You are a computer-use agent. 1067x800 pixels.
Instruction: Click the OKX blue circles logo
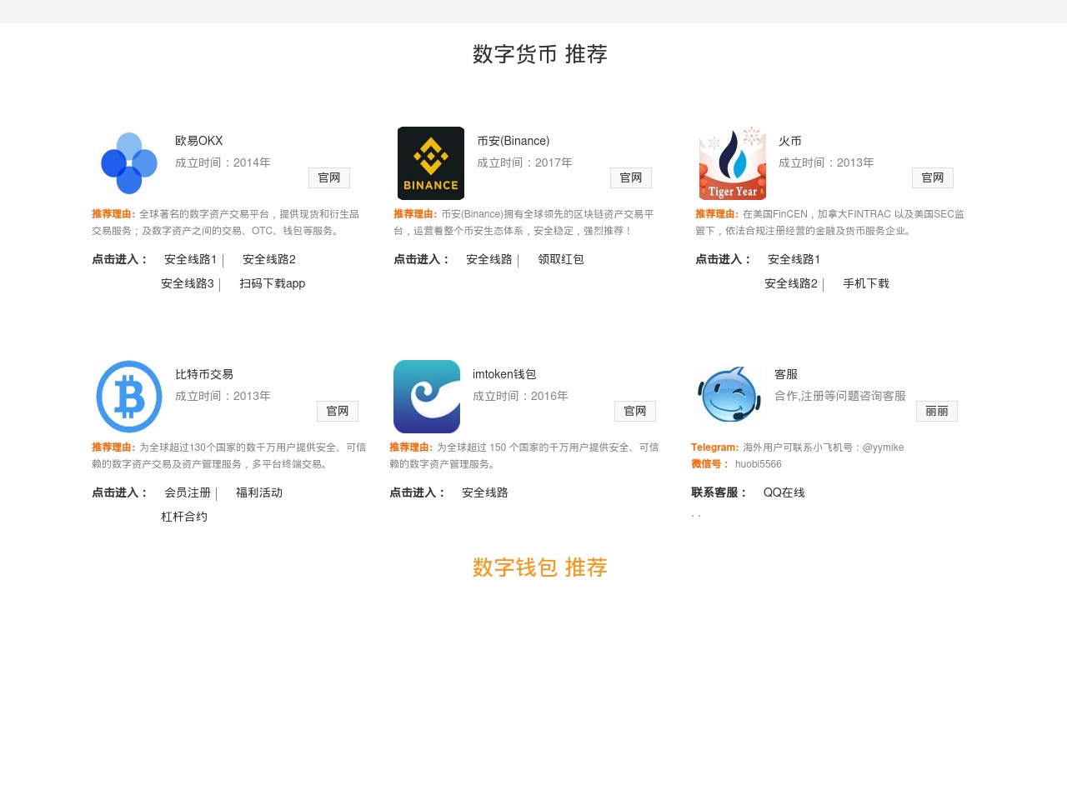(129, 163)
